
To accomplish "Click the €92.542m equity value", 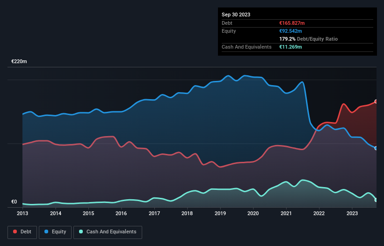I will point(290,31).
